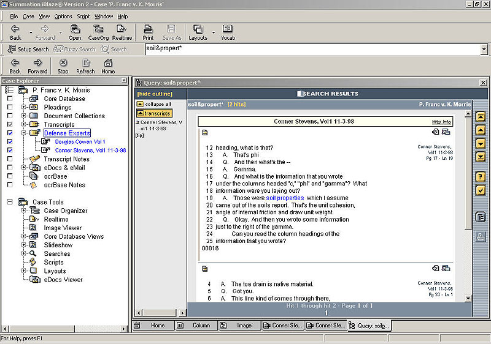Open the Case menu
This screenshot has width=491, height=344.
pyautogui.click(x=28, y=17)
